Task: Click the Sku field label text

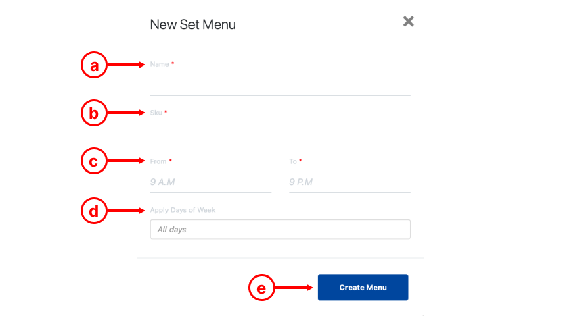Action: [156, 113]
